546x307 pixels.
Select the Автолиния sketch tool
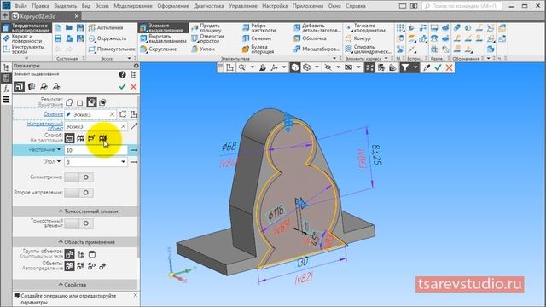(x=106, y=27)
